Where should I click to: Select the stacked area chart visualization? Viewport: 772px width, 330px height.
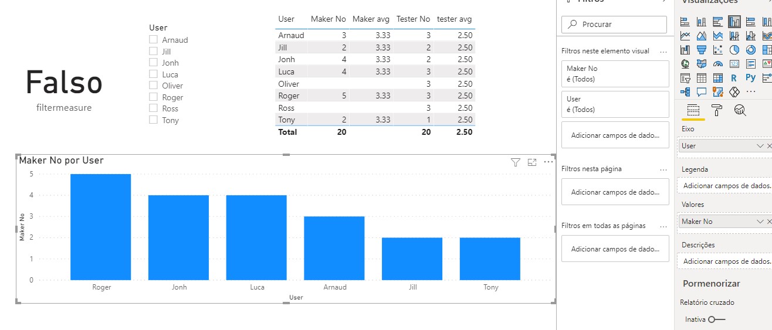(717, 36)
